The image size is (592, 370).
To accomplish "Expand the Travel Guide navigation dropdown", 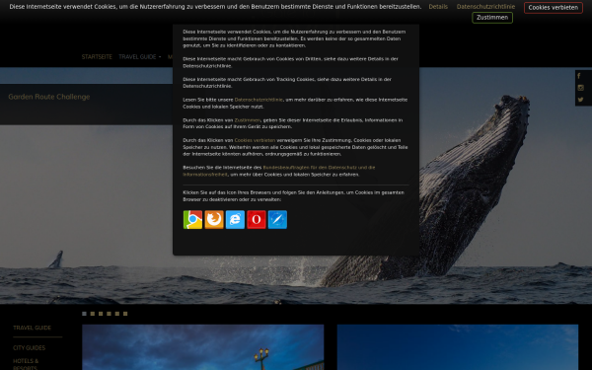I will point(140,57).
